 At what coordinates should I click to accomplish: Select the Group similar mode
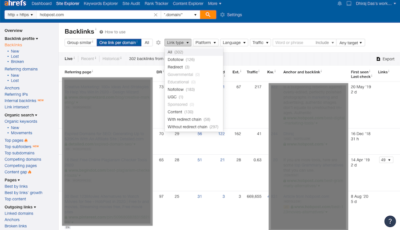(x=80, y=43)
